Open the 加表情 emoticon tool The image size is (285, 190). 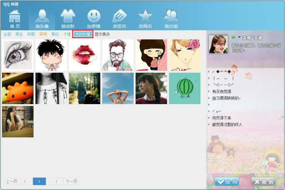[x=94, y=19]
